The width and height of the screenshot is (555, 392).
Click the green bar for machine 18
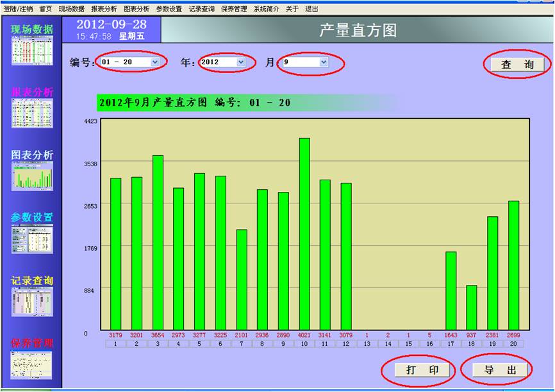pos(472,307)
